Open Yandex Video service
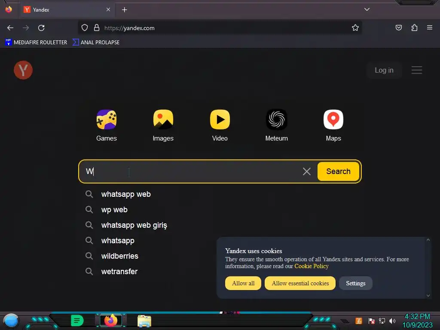This screenshot has height=330, width=440. pyautogui.click(x=220, y=125)
